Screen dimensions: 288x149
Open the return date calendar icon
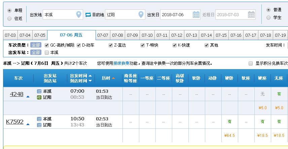pos(251,14)
